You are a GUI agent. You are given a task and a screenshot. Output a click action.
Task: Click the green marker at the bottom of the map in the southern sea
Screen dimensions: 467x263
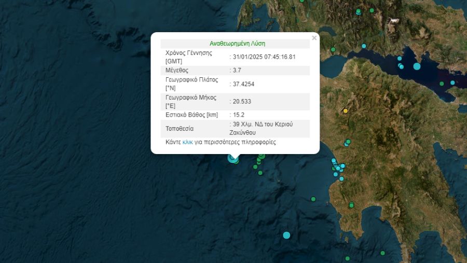(347, 258)
